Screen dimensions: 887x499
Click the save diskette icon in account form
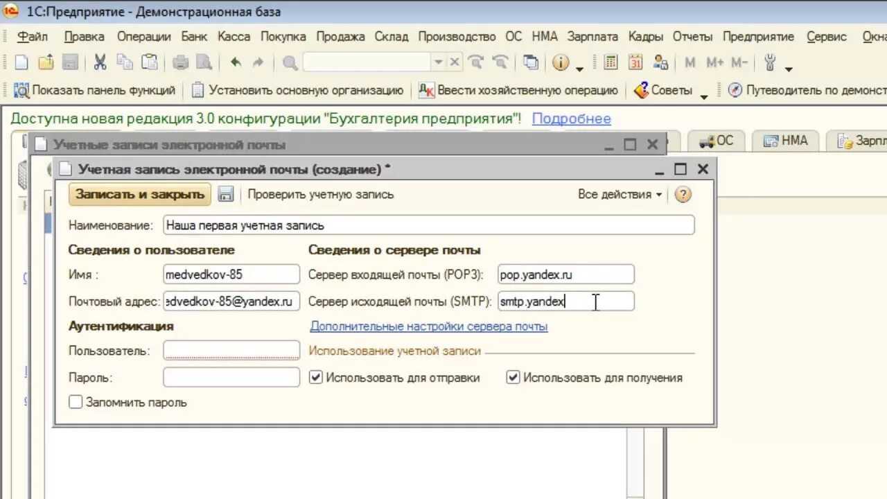click(x=225, y=195)
